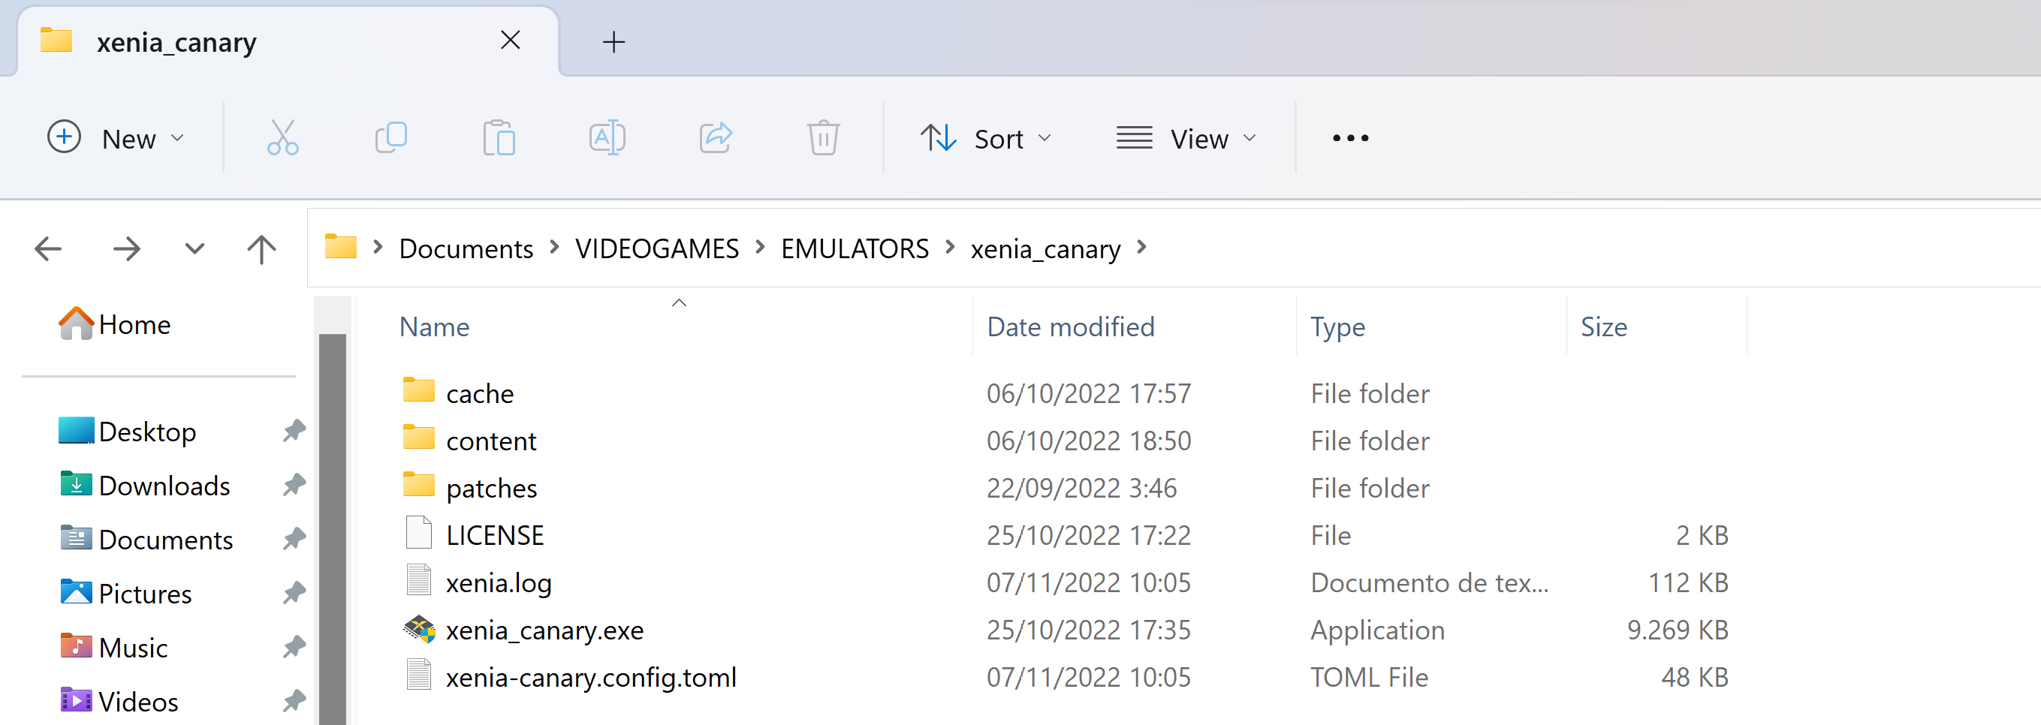
Task: Open the See more ellipsis menu
Action: [x=1350, y=137]
